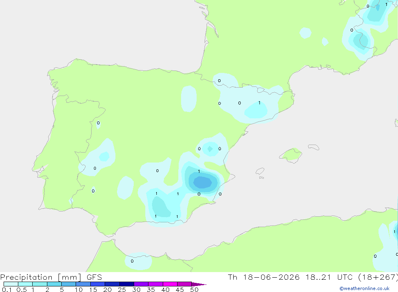Click the 45–50 mm legend color box

tap(184, 284)
